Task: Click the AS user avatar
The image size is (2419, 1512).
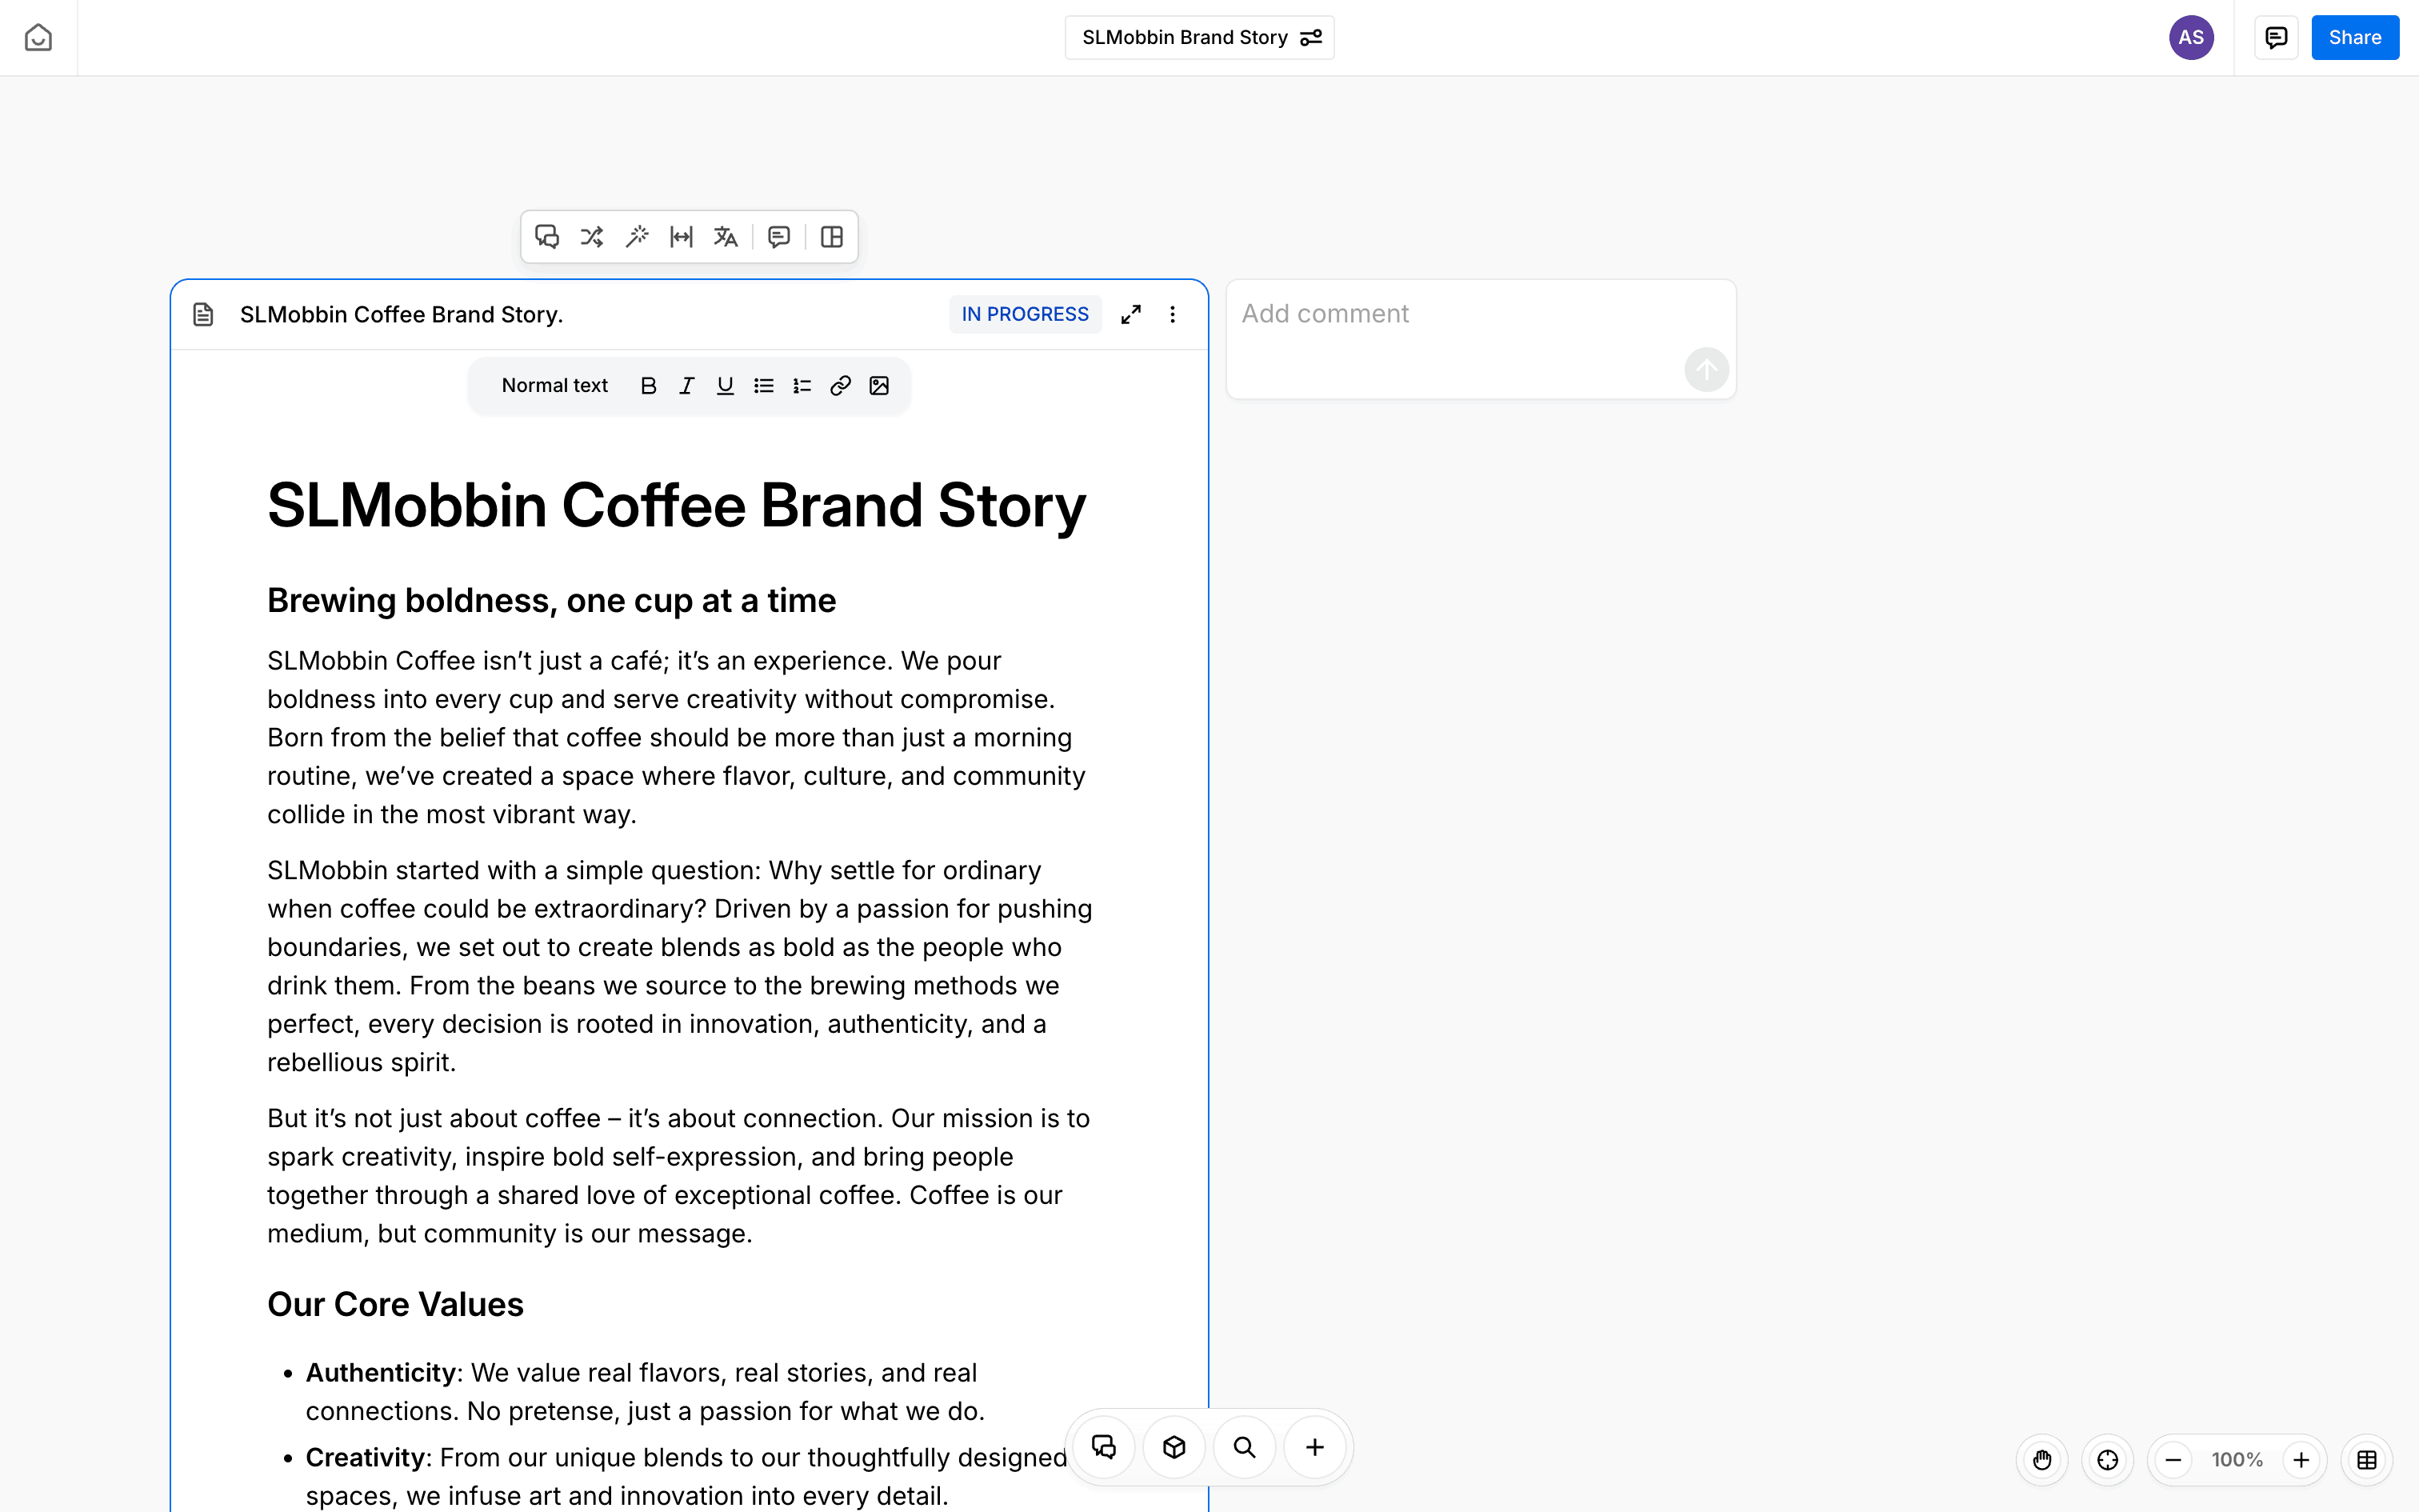Action: (x=2191, y=38)
